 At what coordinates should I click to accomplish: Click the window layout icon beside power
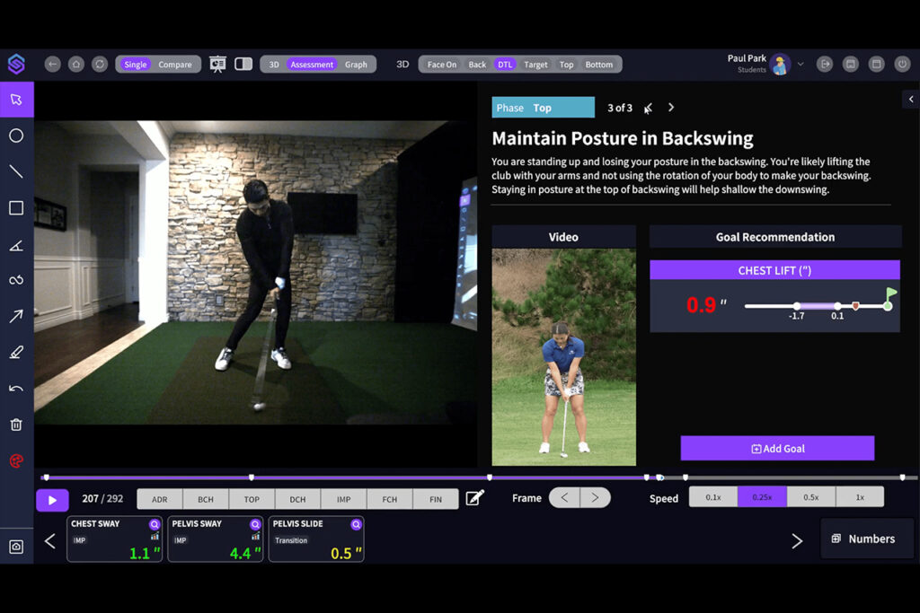[x=877, y=64]
